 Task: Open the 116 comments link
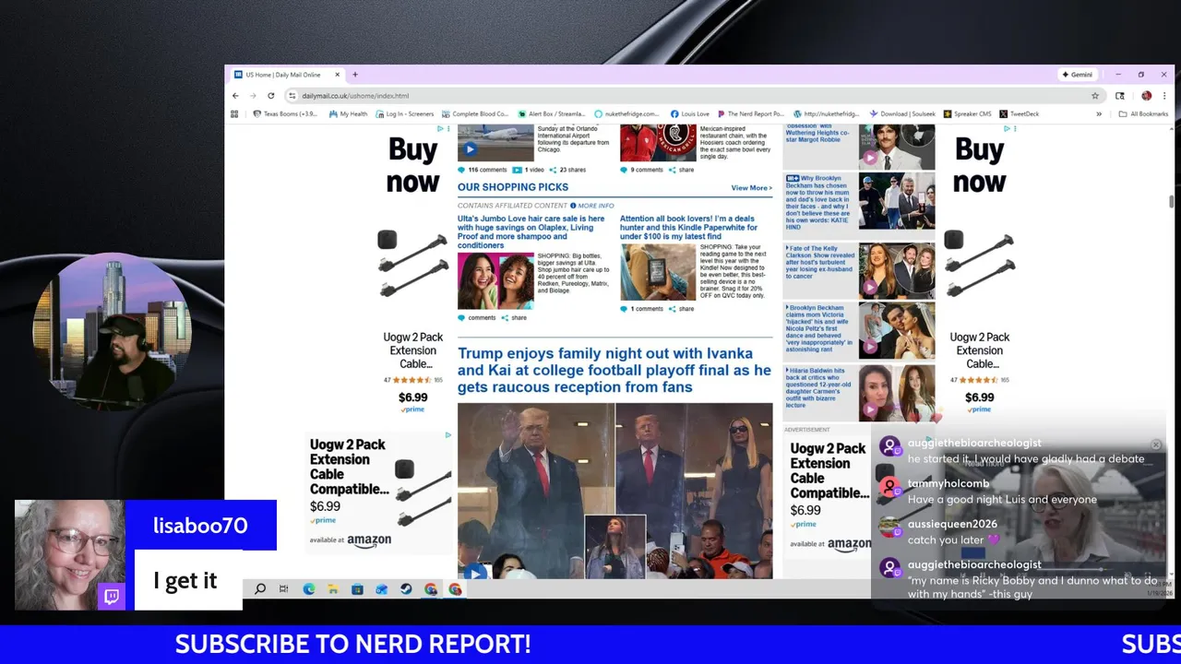point(483,170)
